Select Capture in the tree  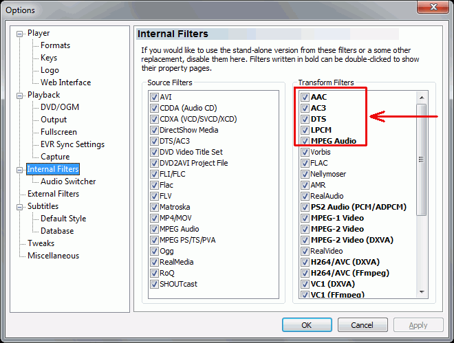[x=55, y=157]
